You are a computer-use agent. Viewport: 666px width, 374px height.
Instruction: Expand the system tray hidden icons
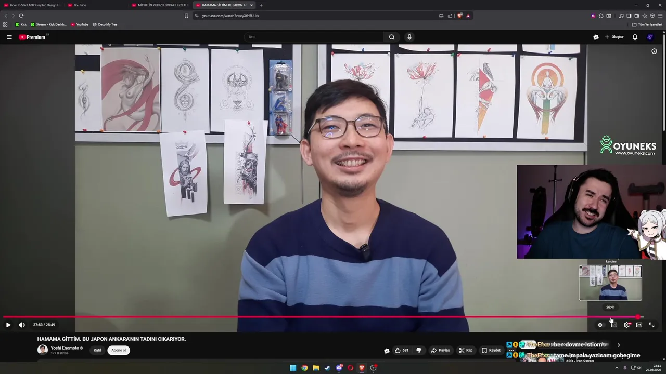click(617, 368)
